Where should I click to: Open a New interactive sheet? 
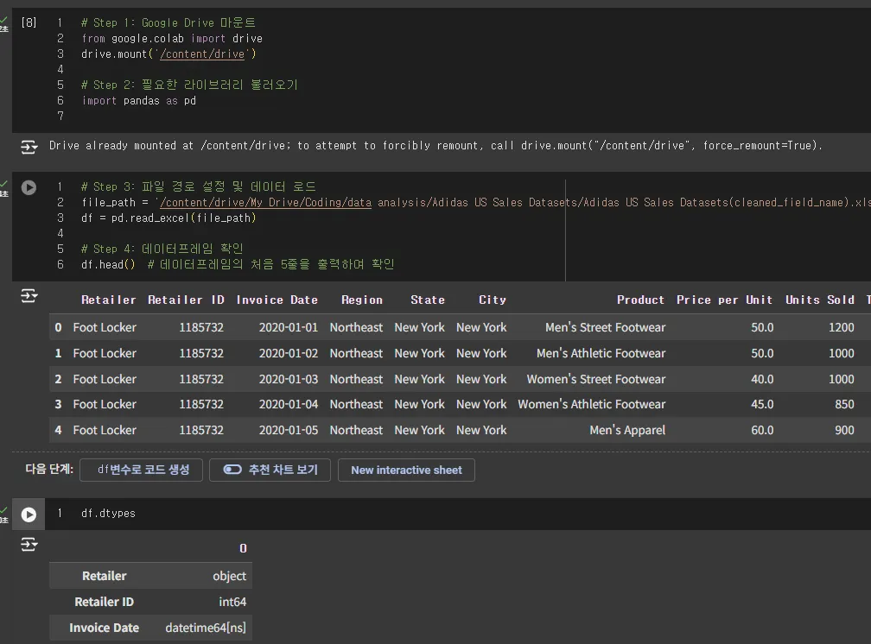click(406, 470)
